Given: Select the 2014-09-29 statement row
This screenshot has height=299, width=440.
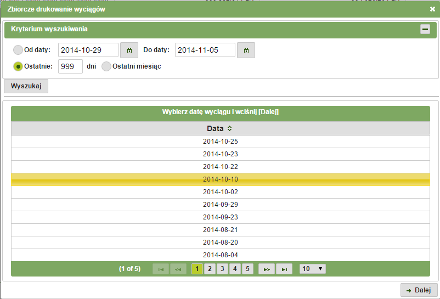Looking at the screenshot, I should (x=221, y=205).
